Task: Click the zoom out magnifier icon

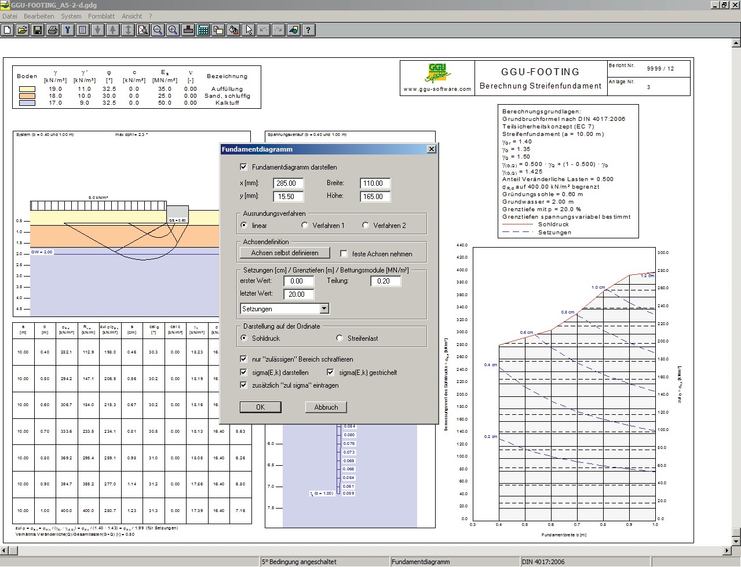Action: click(x=158, y=30)
